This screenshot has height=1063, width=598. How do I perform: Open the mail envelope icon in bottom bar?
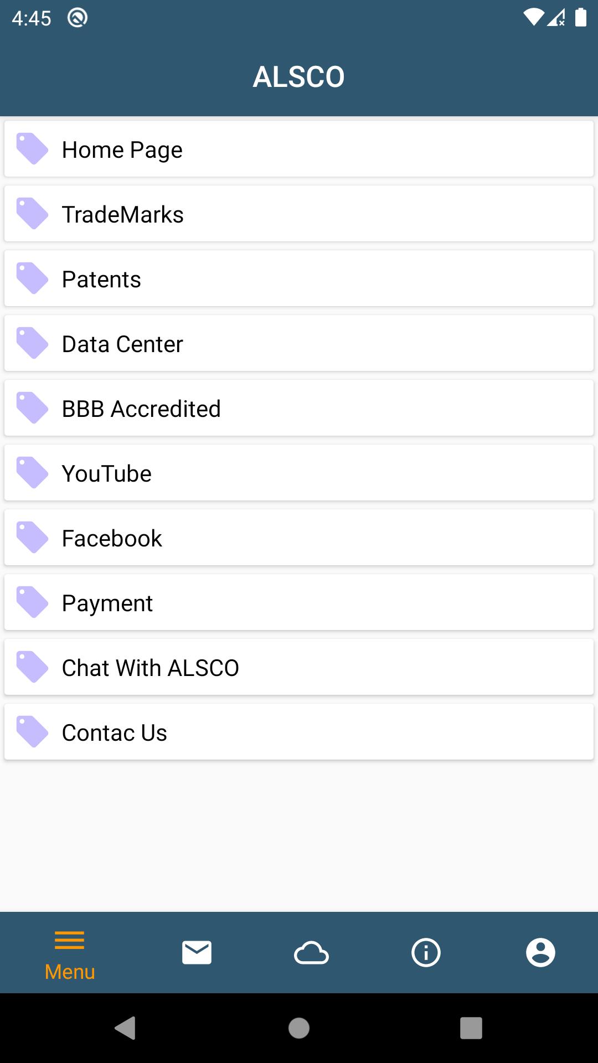[197, 952]
